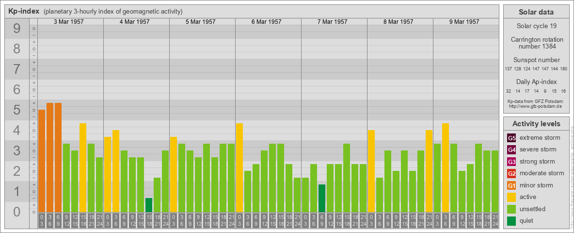Click the yellow 0-3 bar on 6 Mar 1957

pos(239,168)
